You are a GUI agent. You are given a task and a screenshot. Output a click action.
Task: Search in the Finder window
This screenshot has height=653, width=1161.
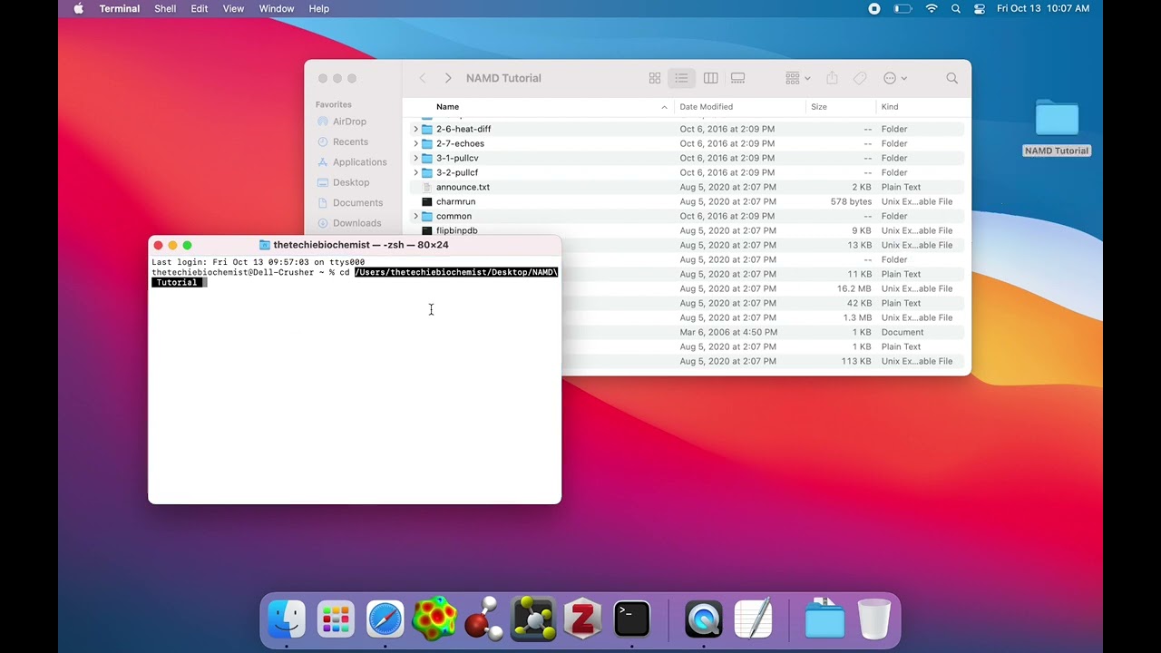pyautogui.click(x=951, y=78)
